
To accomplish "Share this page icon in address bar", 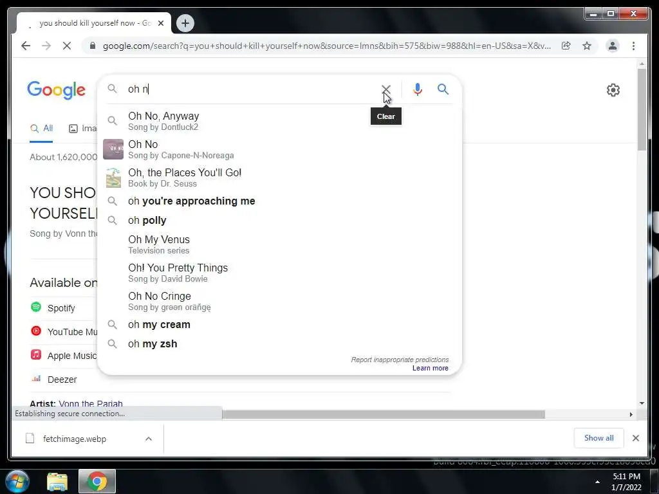I will coord(566,46).
